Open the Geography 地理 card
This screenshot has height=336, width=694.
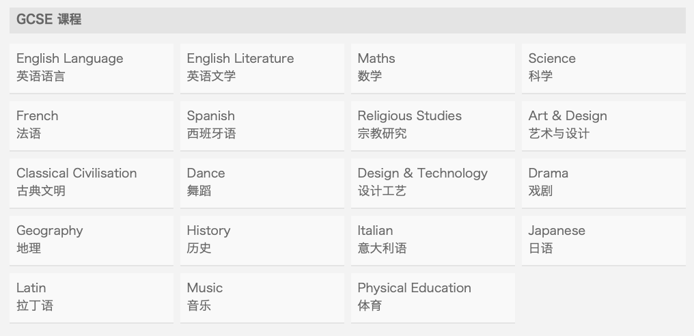coord(91,240)
